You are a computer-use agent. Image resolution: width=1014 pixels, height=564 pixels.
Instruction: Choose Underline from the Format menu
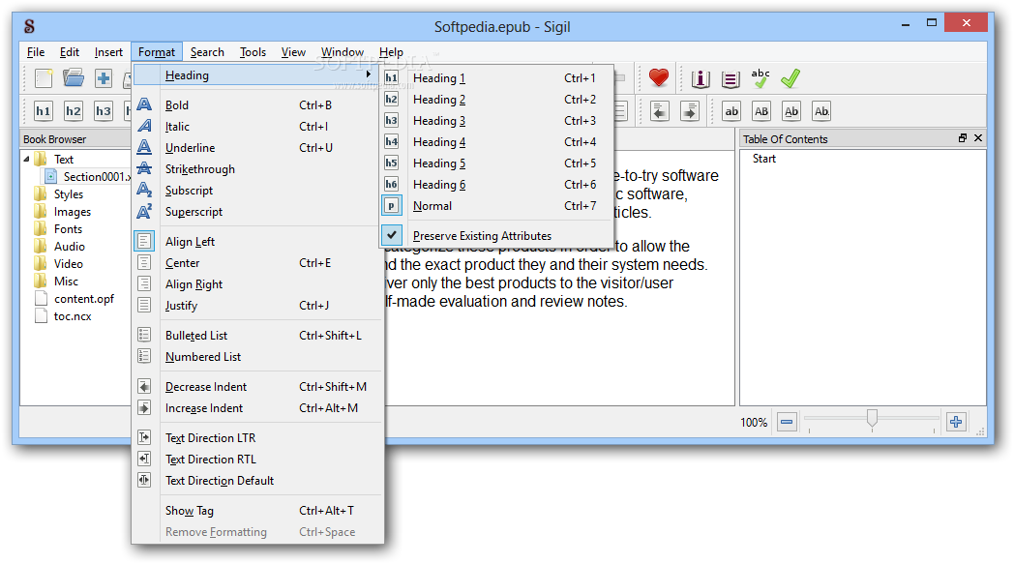pos(257,147)
